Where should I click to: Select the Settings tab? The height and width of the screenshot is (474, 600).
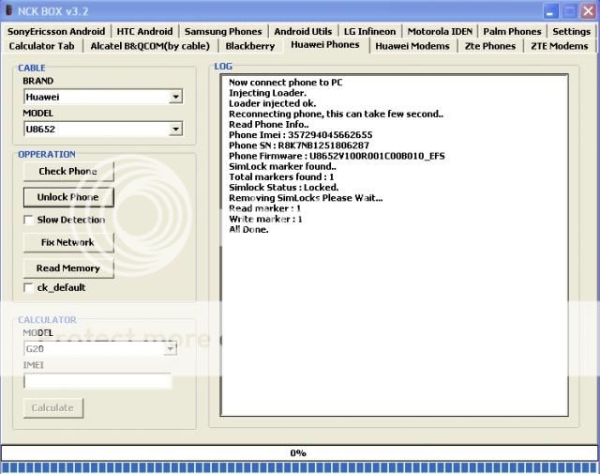click(571, 31)
